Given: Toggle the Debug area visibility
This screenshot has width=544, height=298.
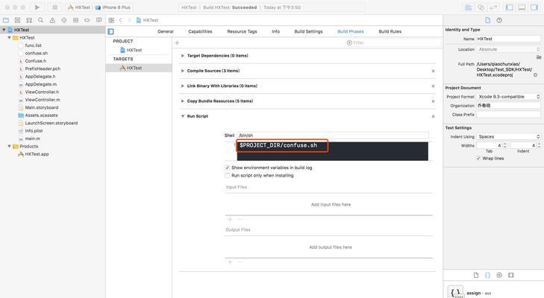Looking at the screenshot, I should (x=522, y=7).
